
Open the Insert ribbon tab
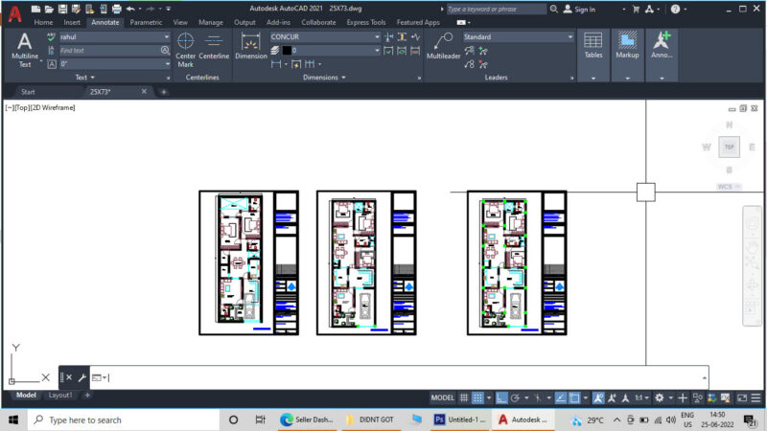tap(72, 22)
